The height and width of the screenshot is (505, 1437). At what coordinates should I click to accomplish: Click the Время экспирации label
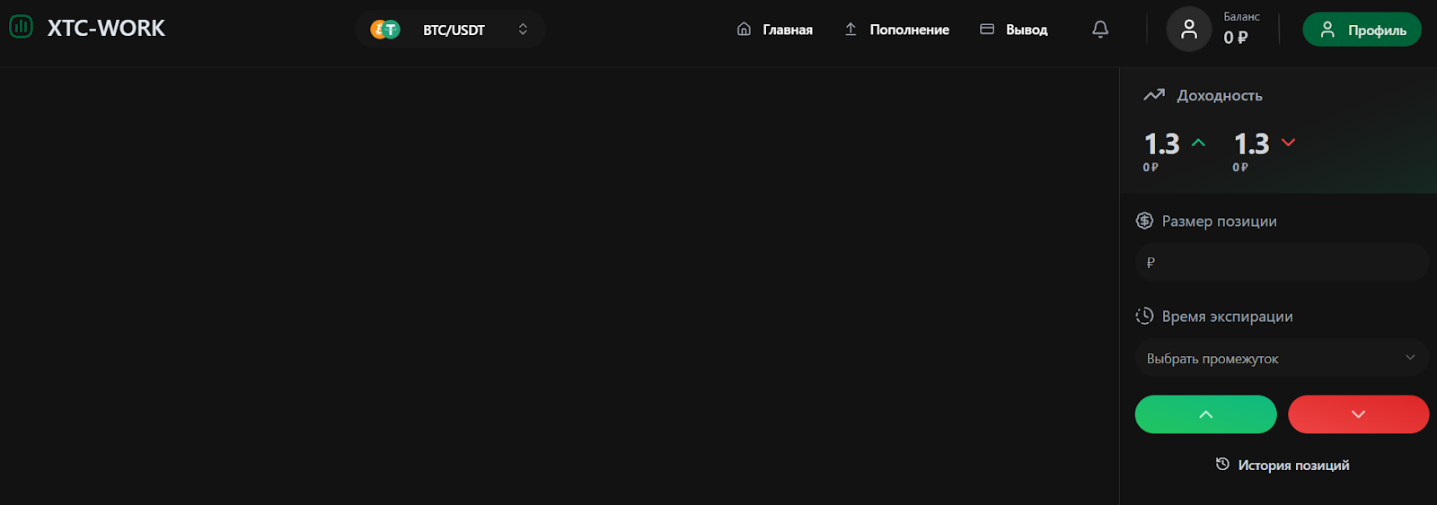1227,316
